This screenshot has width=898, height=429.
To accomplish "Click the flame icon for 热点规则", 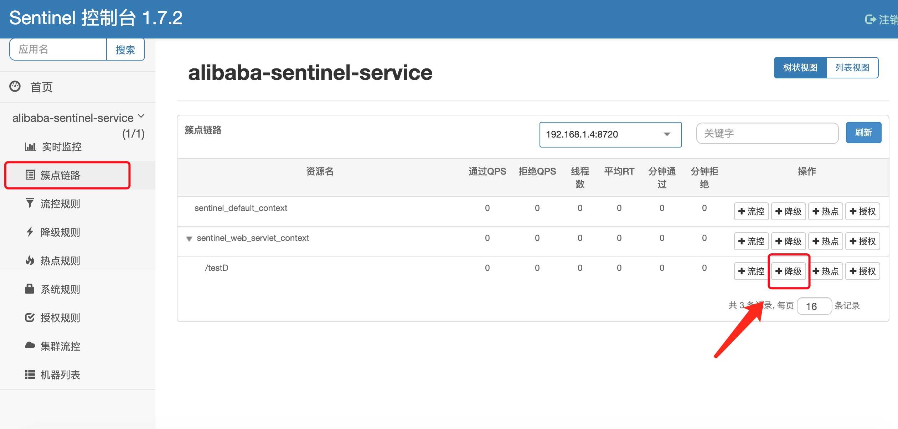I will [x=30, y=260].
